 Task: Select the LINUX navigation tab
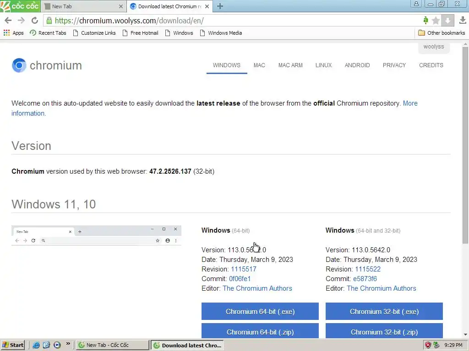pyautogui.click(x=324, y=65)
